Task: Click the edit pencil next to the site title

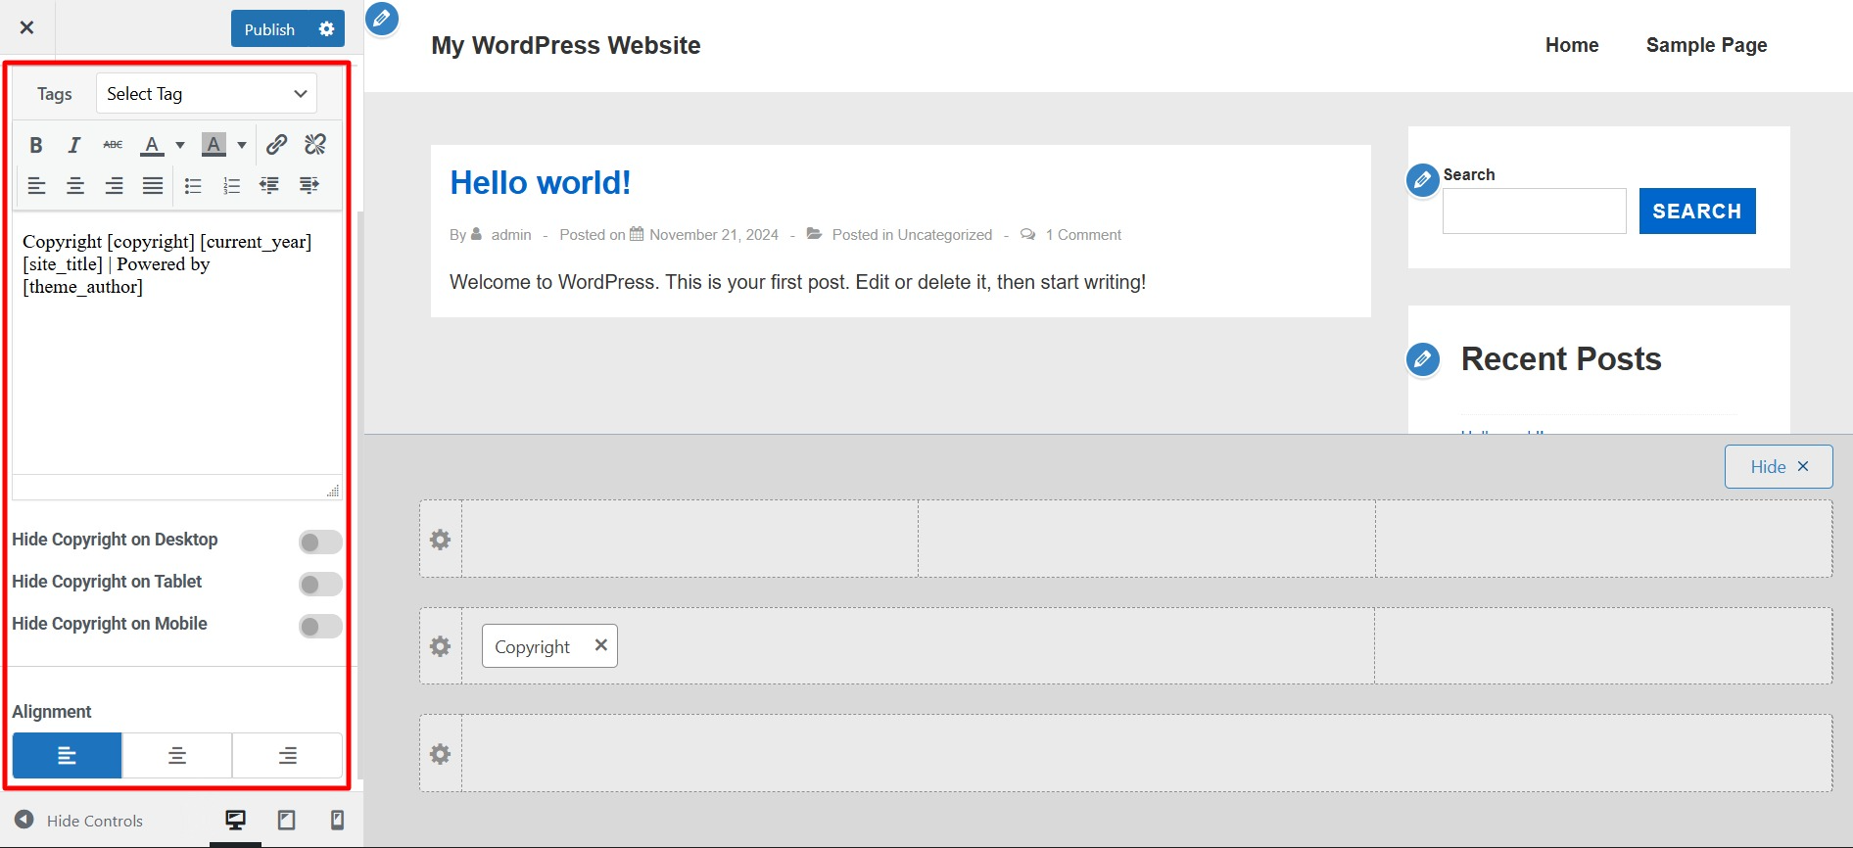Action: point(382,19)
